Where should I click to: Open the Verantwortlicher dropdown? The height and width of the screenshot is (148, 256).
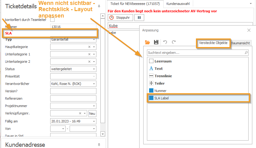(94, 84)
